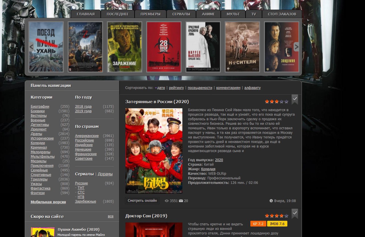Sort listings by комментариям
Viewport: 365px width, 237px height.
(x=228, y=88)
